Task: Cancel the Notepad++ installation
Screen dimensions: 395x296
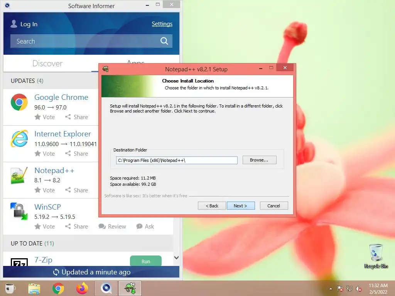Action: pyautogui.click(x=273, y=206)
